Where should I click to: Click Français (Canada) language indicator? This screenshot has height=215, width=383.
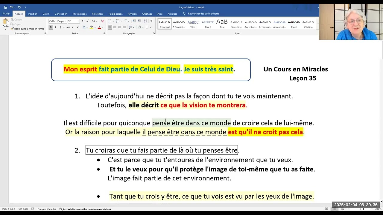[47, 209]
